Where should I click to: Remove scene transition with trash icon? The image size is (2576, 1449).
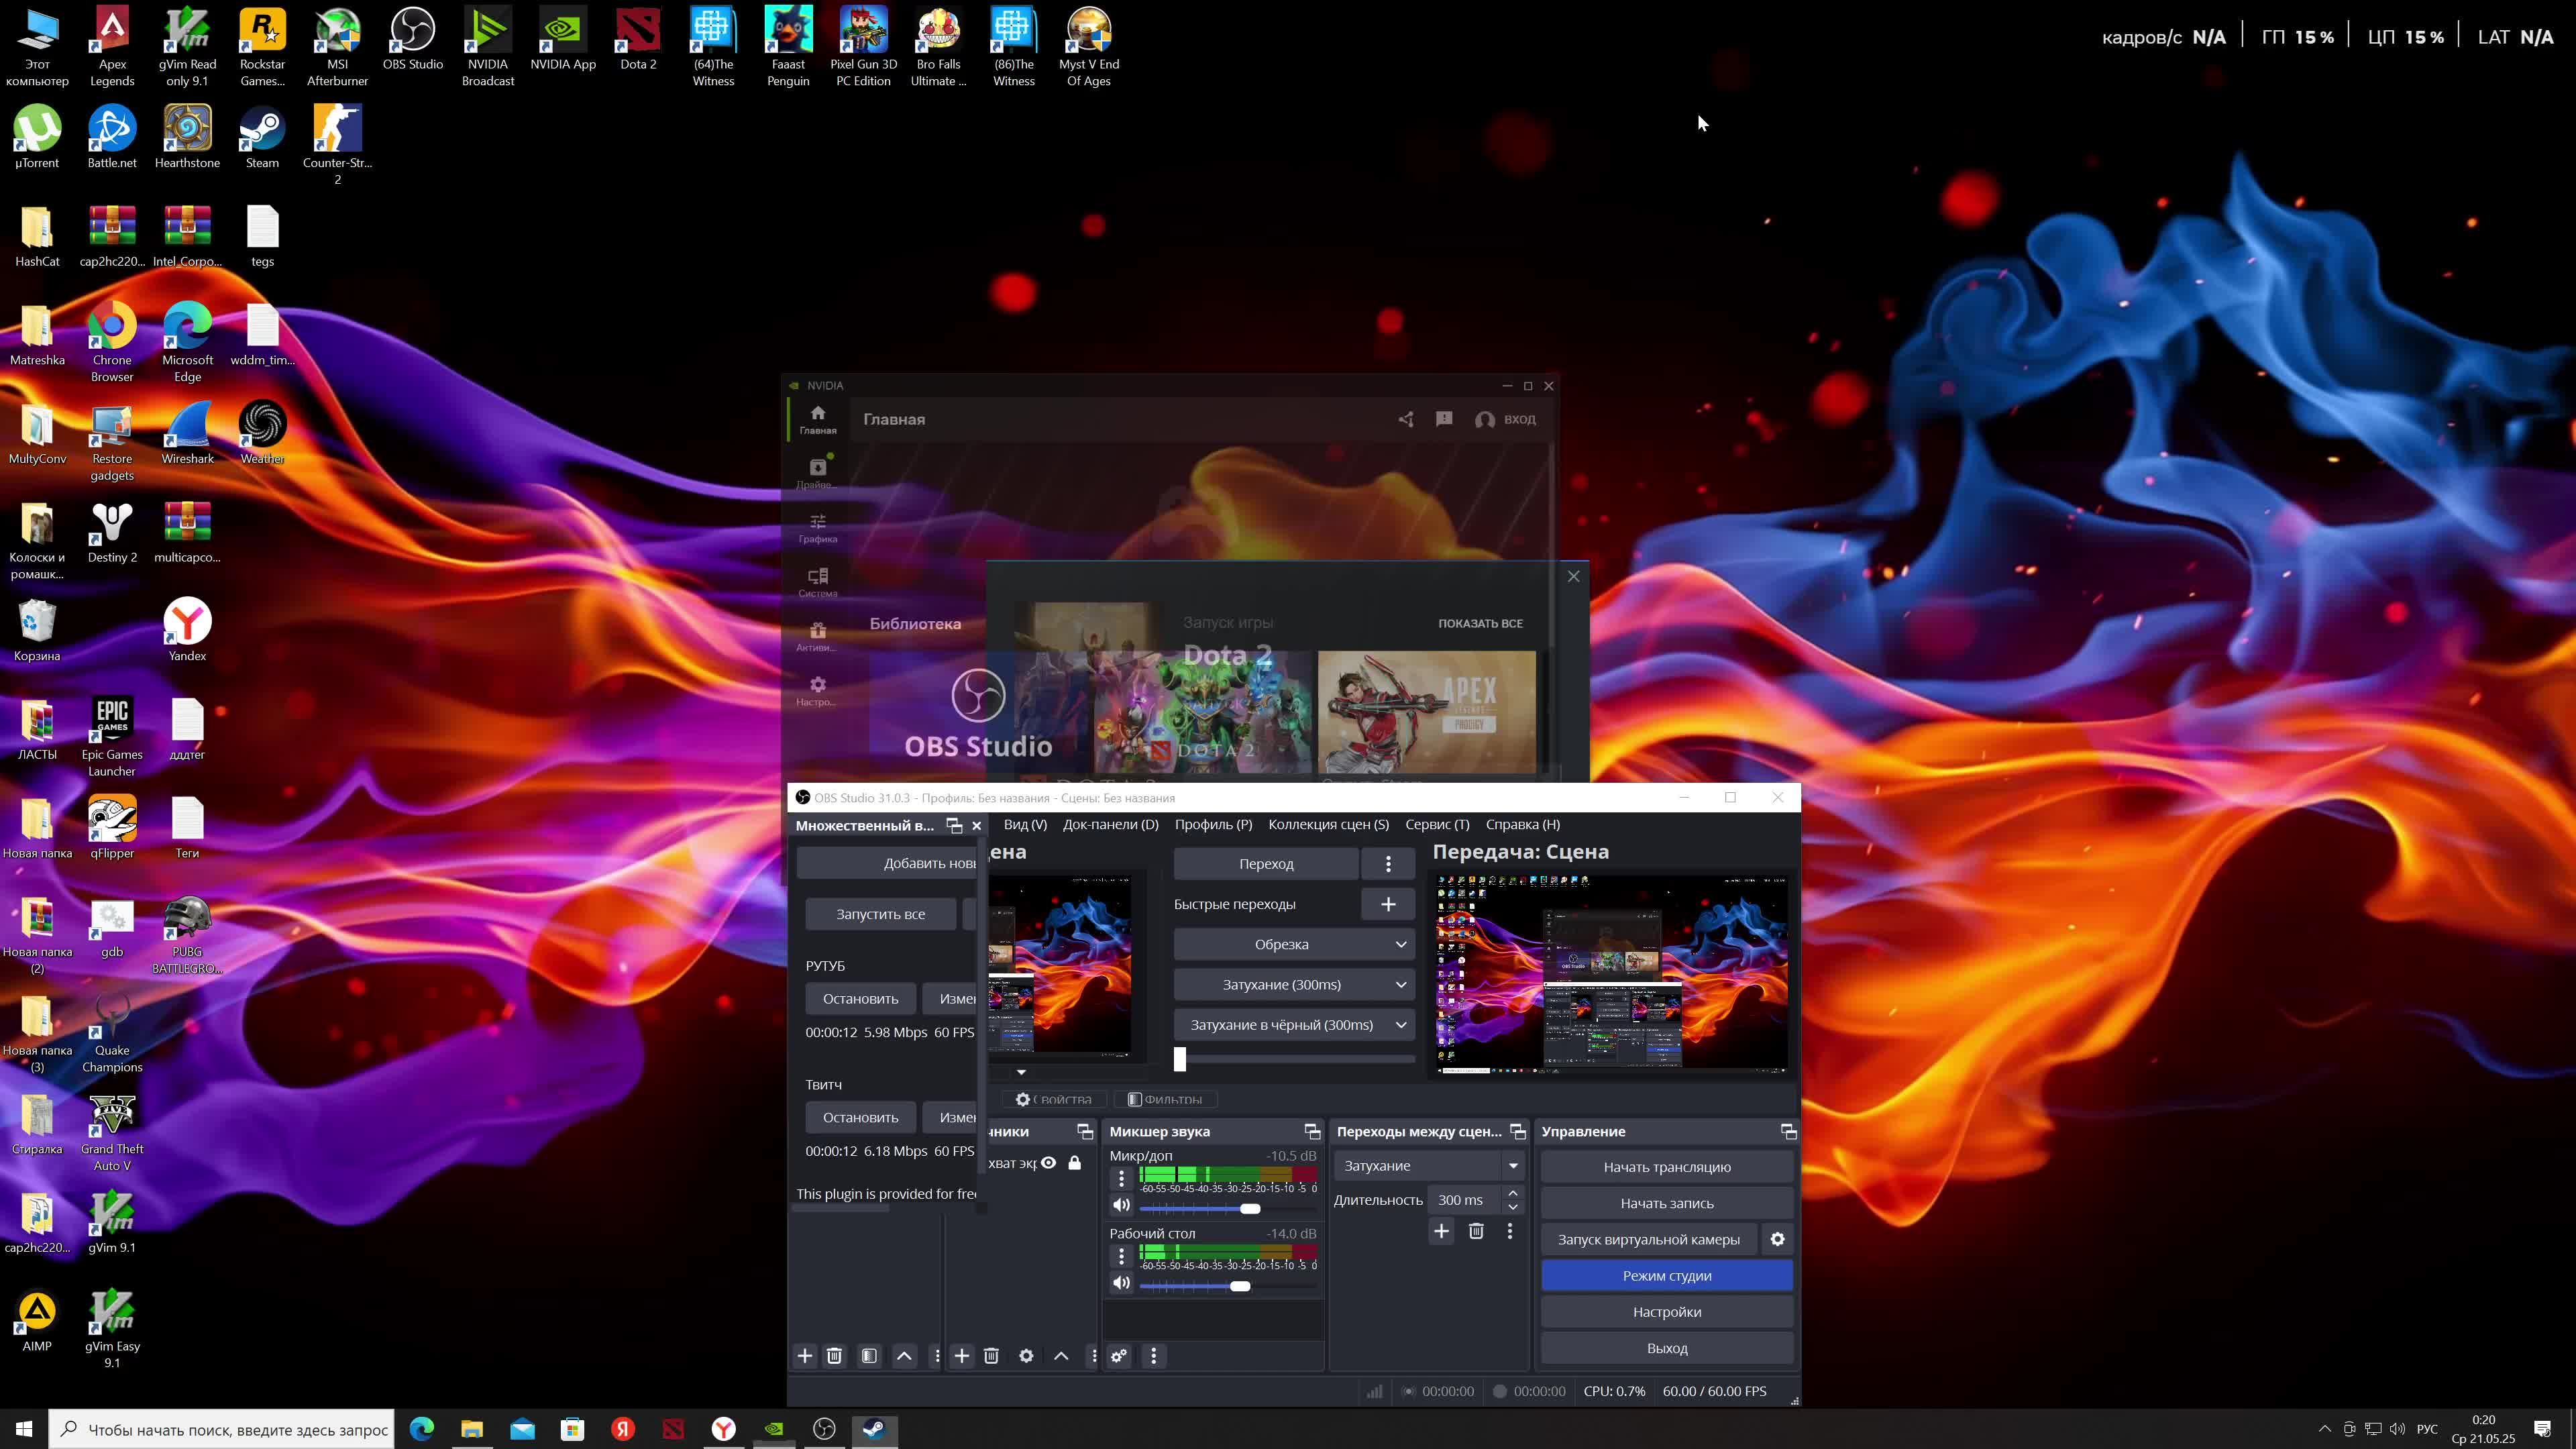1476,1231
